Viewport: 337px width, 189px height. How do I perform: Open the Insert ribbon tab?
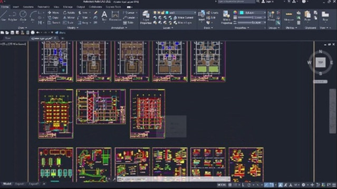point(16,7)
